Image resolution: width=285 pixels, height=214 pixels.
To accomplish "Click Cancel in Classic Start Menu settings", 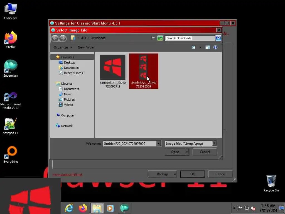I will click(220, 174).
